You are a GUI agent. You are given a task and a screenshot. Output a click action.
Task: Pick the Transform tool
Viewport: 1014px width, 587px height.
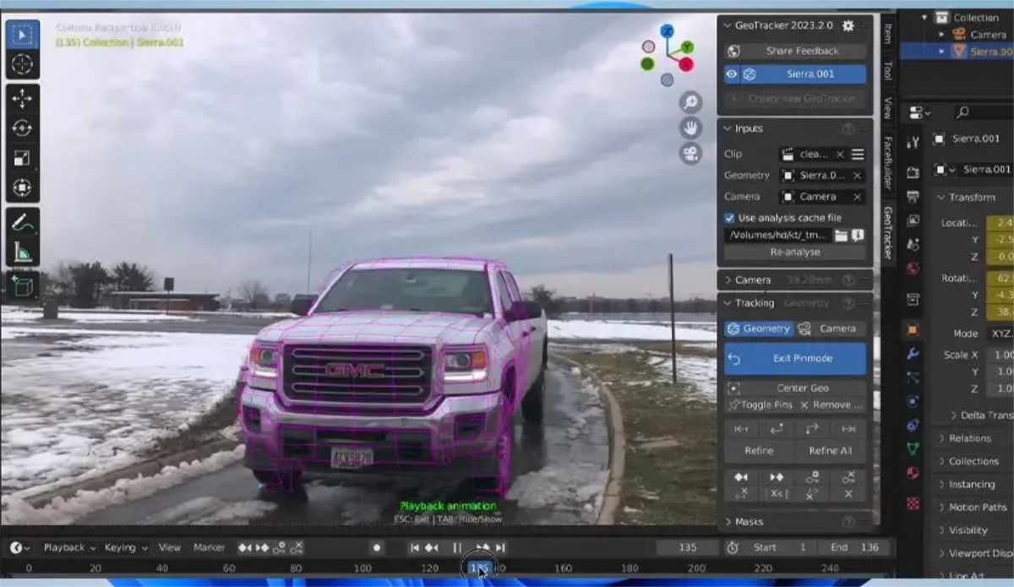(x=22, y=188)
